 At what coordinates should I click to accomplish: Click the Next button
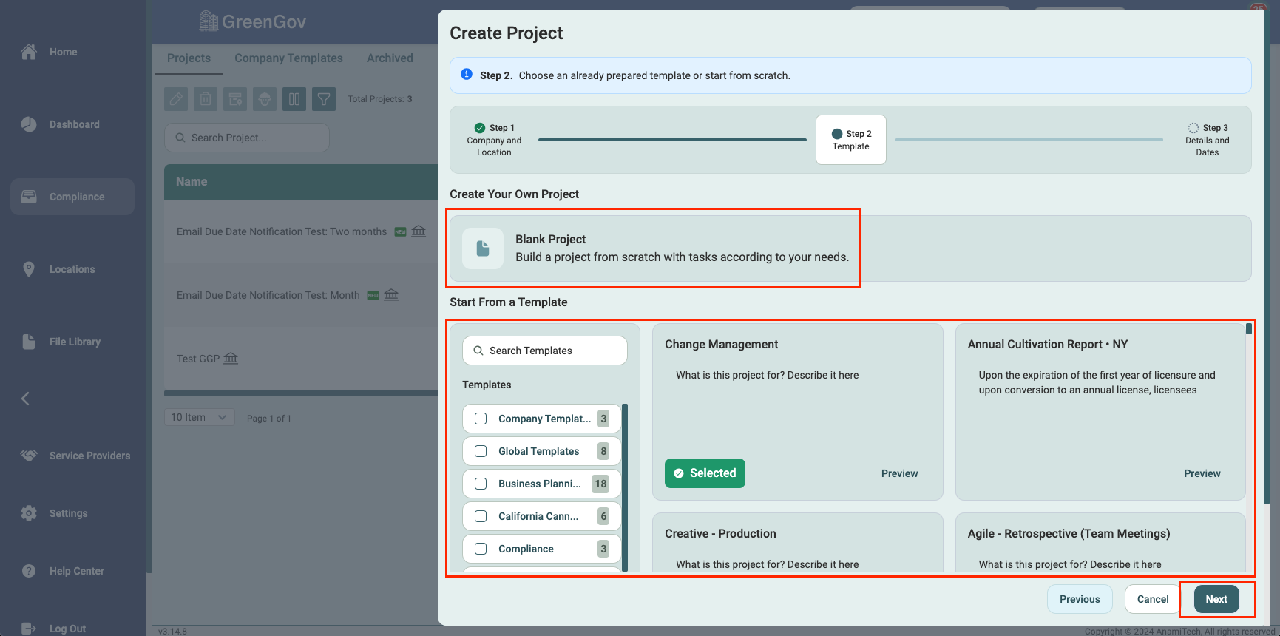coord(1216,599)
